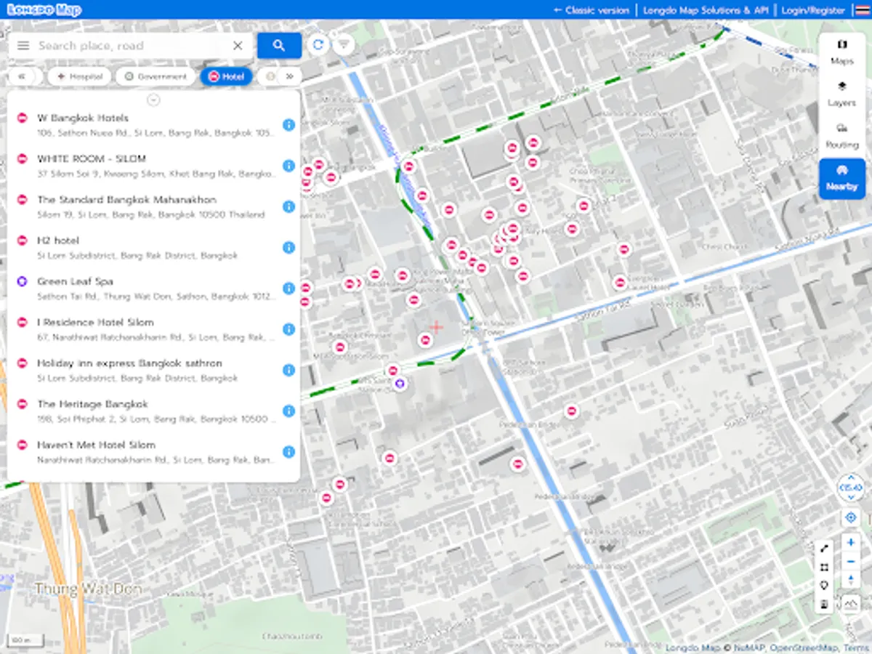Enter fullscreen map view
Viewport: 872px width, 654px height.
coord(824,568)
